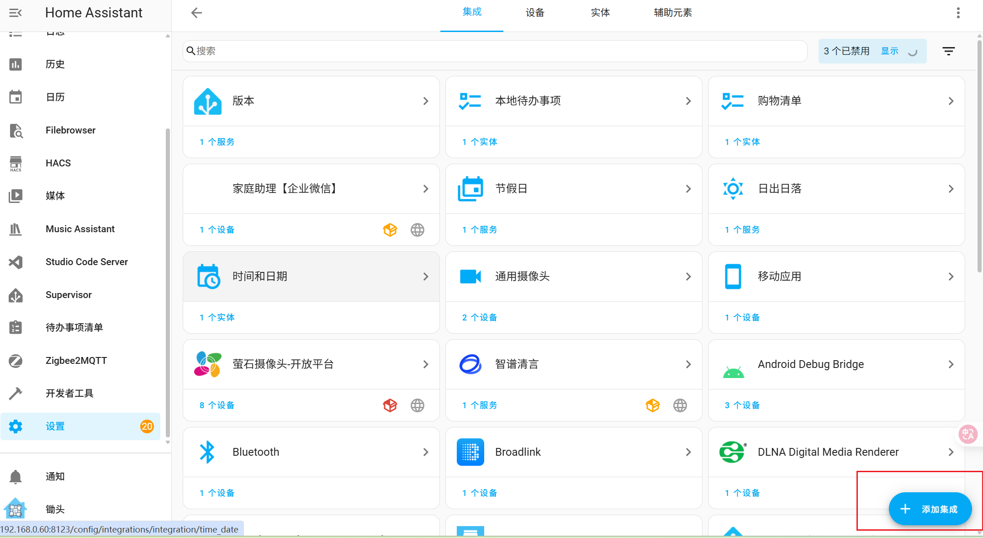Open Supervisor sidebar icon
This screenshot has width=983, height=538.
click(16, 295)
